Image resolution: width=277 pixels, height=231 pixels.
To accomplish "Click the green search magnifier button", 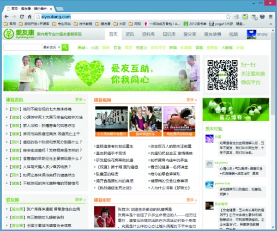I will click(x=65, y=47).
